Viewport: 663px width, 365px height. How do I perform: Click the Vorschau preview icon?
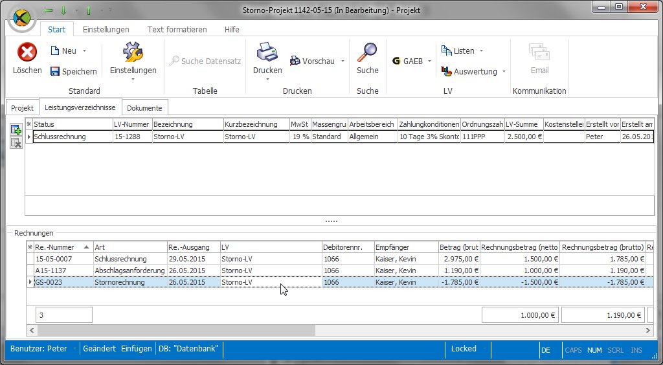coord(295,61)
